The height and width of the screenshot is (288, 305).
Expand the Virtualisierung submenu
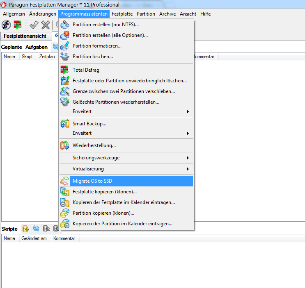(126, 169)
